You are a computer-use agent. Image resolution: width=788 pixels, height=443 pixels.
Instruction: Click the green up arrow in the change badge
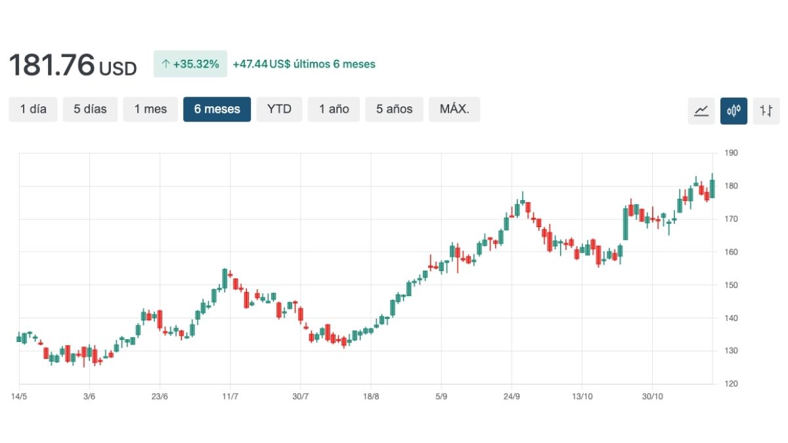(x=165, y=64)
